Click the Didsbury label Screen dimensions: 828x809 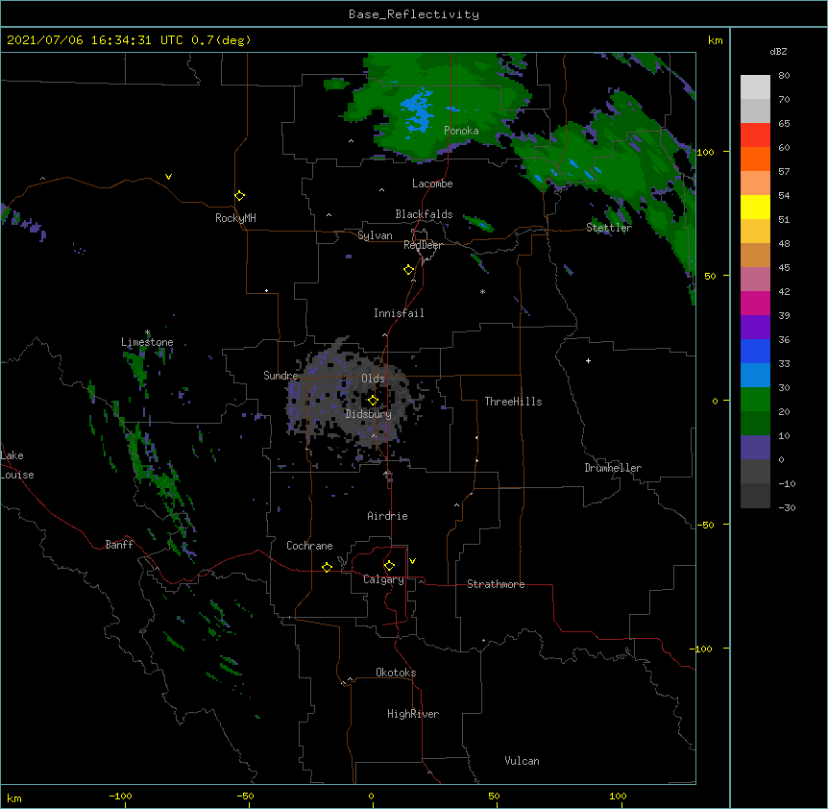[369, 414]
